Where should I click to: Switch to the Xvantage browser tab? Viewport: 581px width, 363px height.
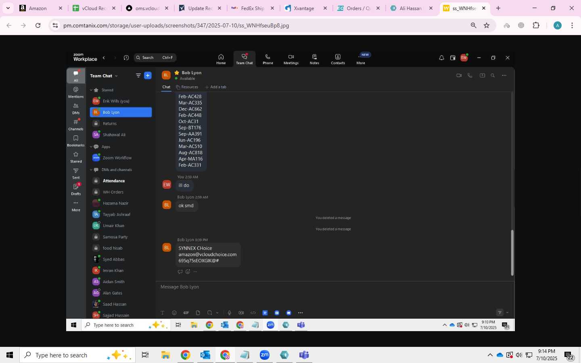click(305, 8)
